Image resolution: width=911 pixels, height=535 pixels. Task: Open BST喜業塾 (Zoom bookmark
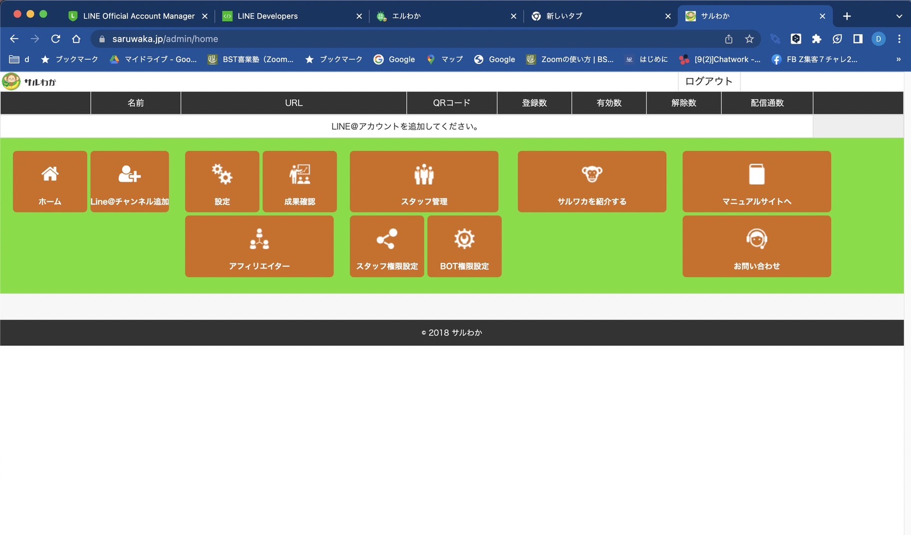(251, 59)
